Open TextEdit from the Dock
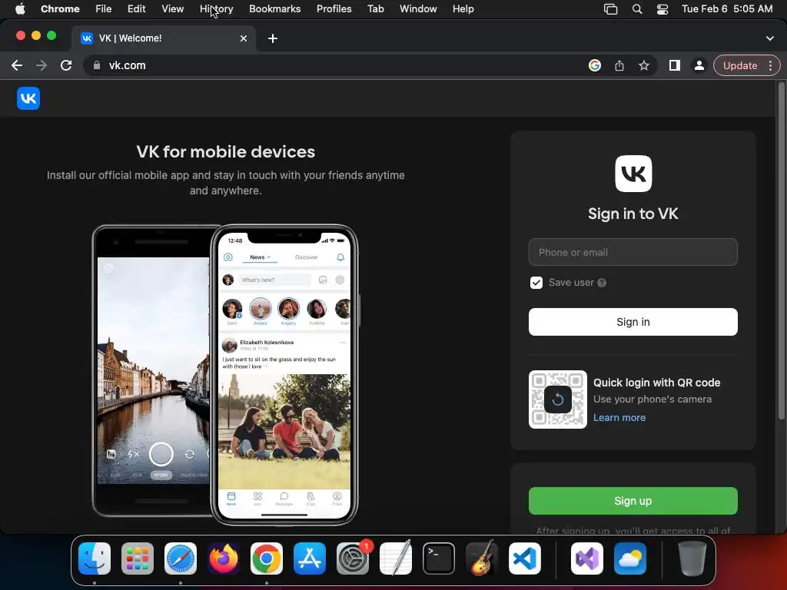Viewport: 787px width, 590px height. 396,559
